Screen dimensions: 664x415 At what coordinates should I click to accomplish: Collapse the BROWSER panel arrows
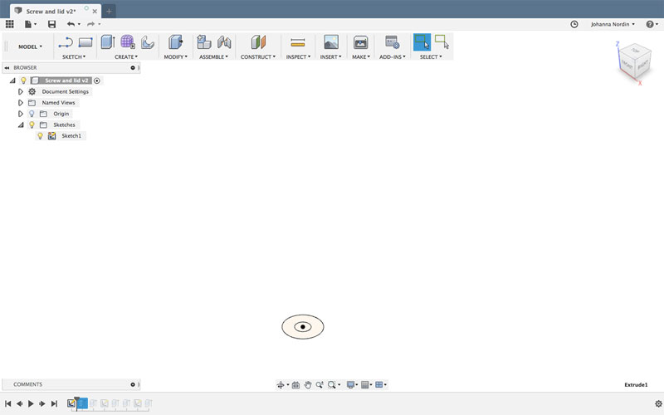(7, 68)
